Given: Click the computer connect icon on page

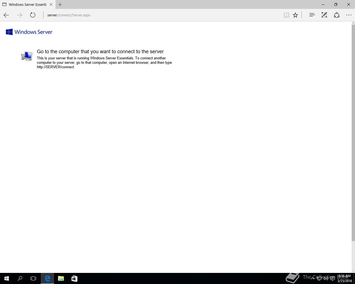Looking at the screenshot, I should pos(27,56).
